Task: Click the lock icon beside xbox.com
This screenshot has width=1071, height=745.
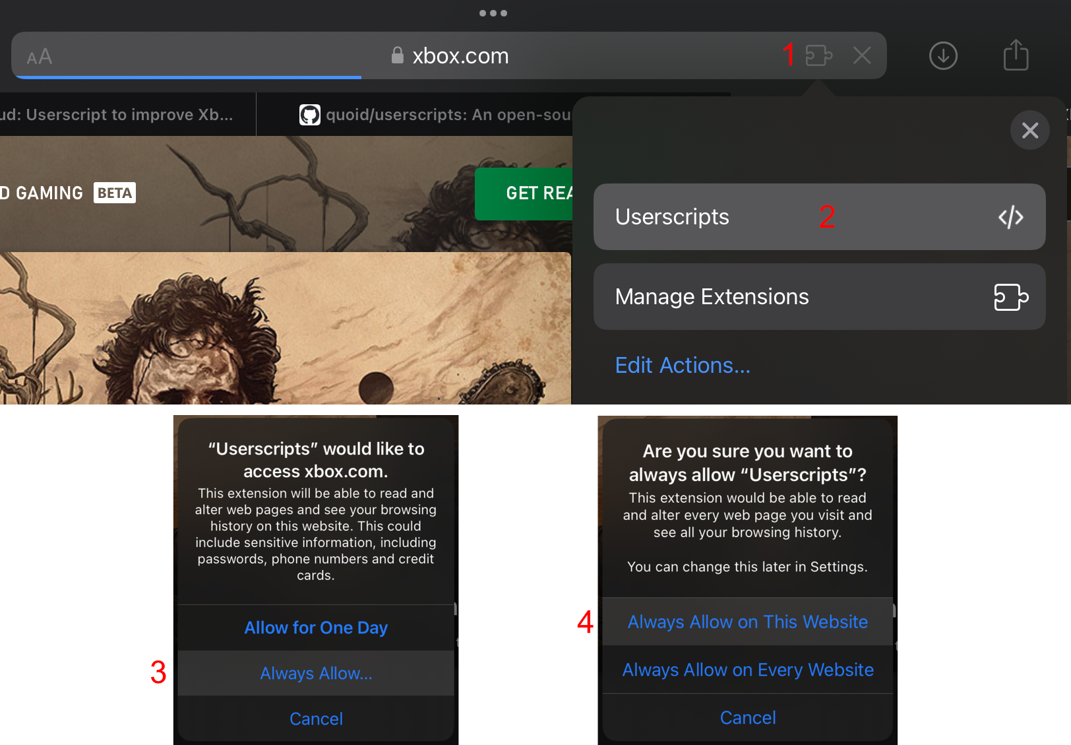Action: [397, 55]
